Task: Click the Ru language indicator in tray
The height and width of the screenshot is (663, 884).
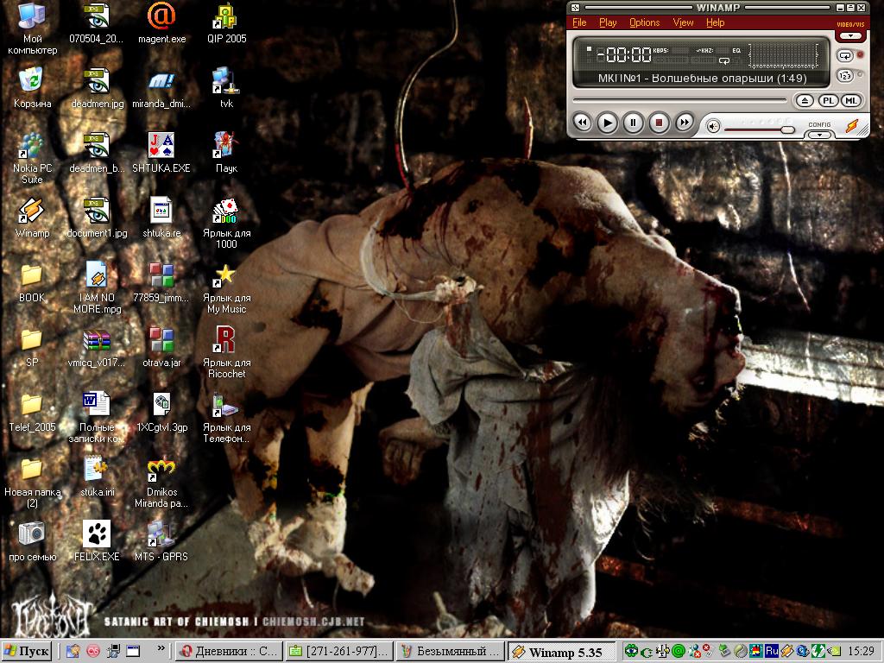Action: (x=772, y=651)
